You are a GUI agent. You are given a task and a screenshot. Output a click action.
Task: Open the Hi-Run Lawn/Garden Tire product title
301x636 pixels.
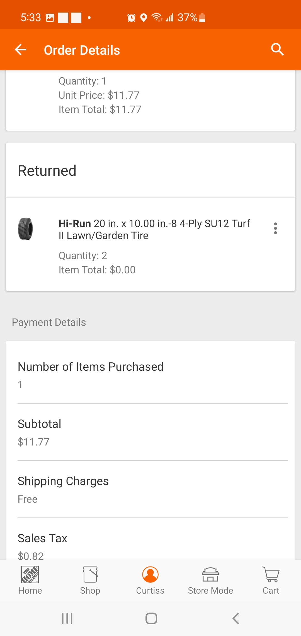154,230
